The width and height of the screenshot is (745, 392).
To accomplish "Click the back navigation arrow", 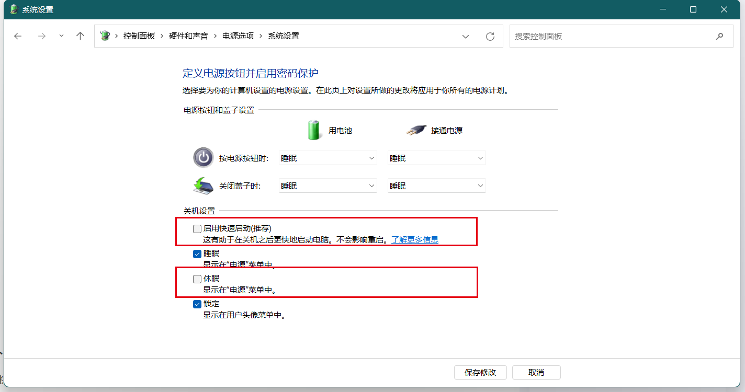I will (18, 36).
